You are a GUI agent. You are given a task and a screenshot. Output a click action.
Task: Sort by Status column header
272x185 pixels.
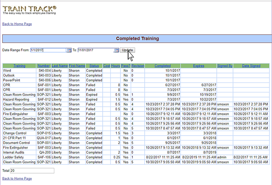94,66
